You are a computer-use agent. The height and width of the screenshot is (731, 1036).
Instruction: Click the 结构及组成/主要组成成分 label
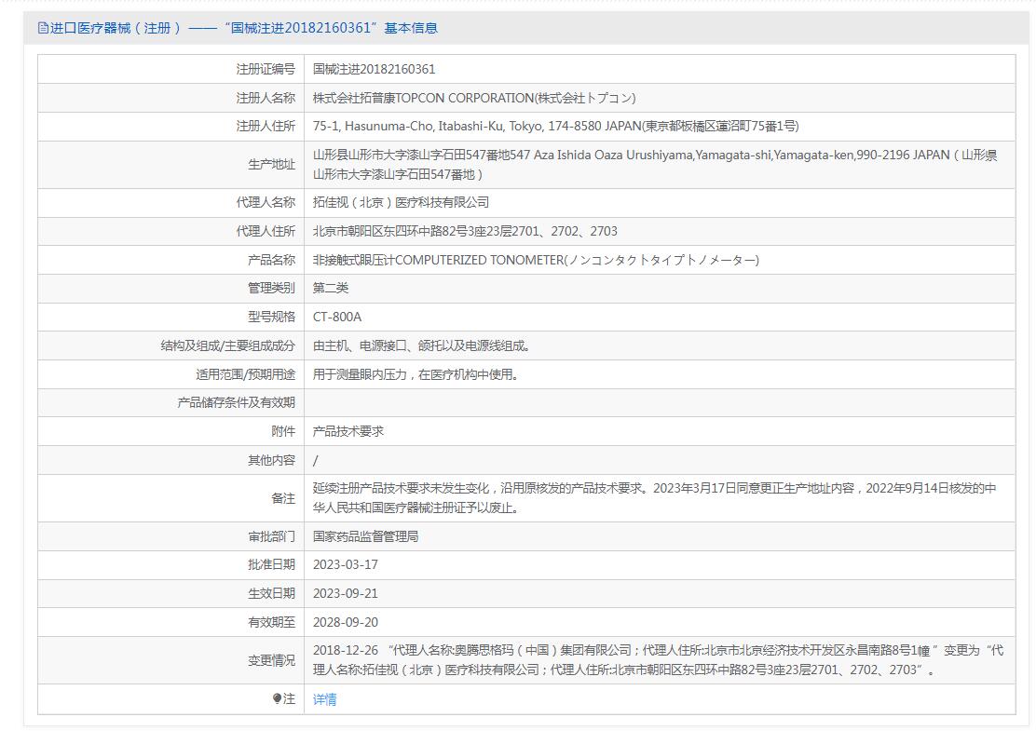tap(228, 345)
